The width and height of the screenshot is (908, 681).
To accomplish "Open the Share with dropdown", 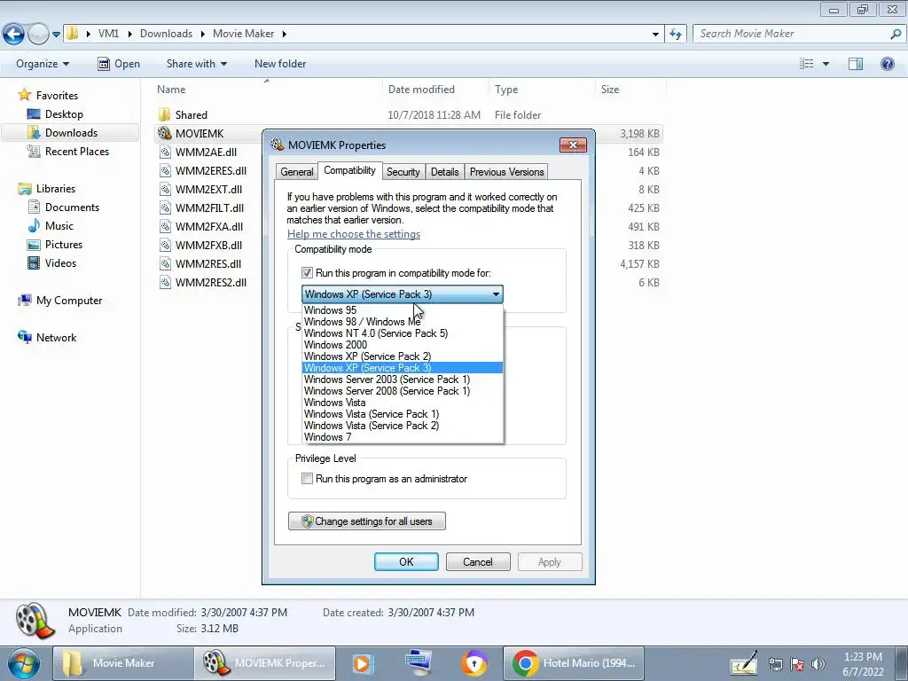I will [196, 64].
